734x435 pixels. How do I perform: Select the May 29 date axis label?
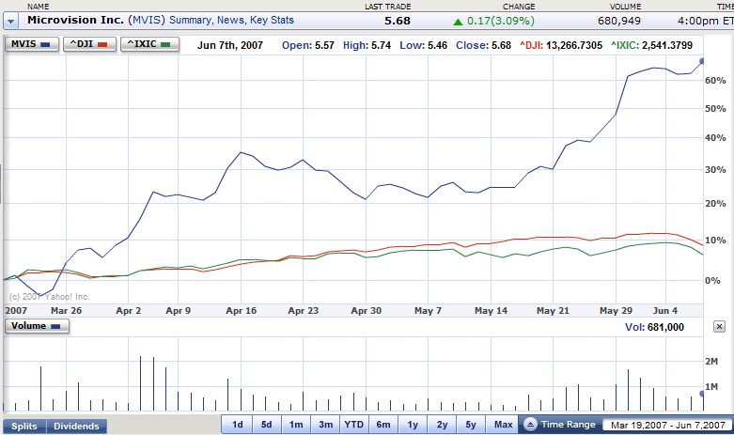coord(616,311)
